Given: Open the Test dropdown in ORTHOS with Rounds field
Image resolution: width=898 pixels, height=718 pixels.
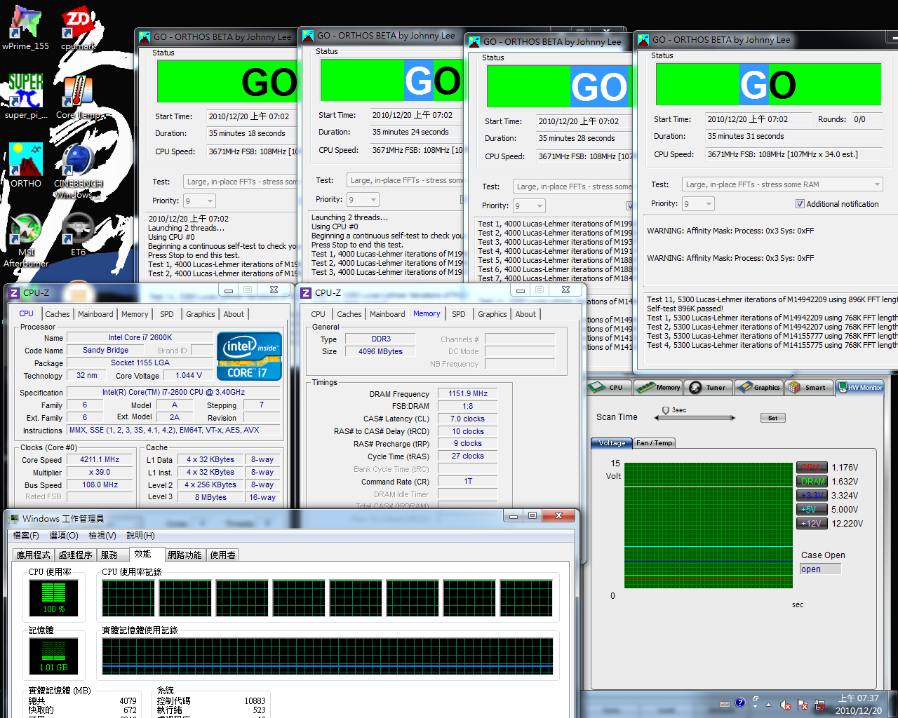Looking at the screenshot, I should coord(782,184).
